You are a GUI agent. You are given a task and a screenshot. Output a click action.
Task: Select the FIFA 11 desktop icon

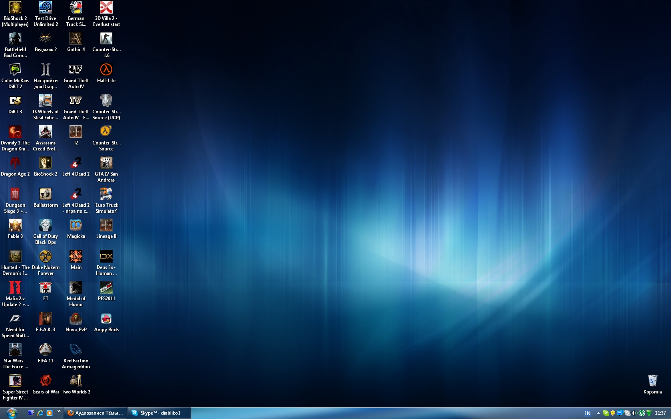pos(46,354)
